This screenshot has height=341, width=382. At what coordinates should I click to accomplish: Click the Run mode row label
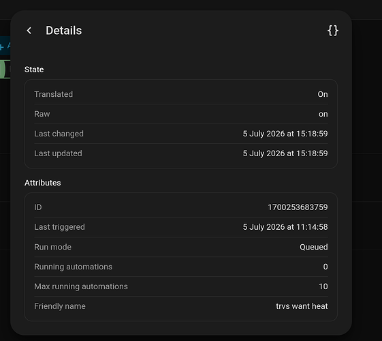tap(52, 247)
